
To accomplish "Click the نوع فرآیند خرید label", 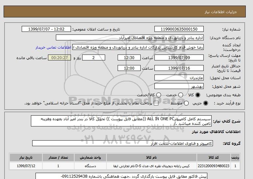I will [x=227, y=103].
